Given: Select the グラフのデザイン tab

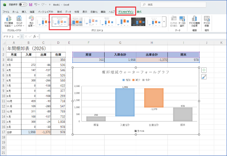Looking at the screenshot, I should (126, 12).
